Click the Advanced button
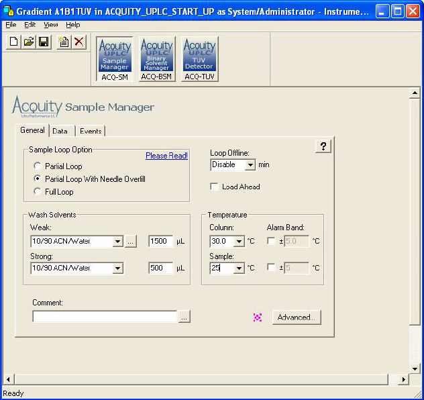424x400 pixels. (x=297, y=317)
